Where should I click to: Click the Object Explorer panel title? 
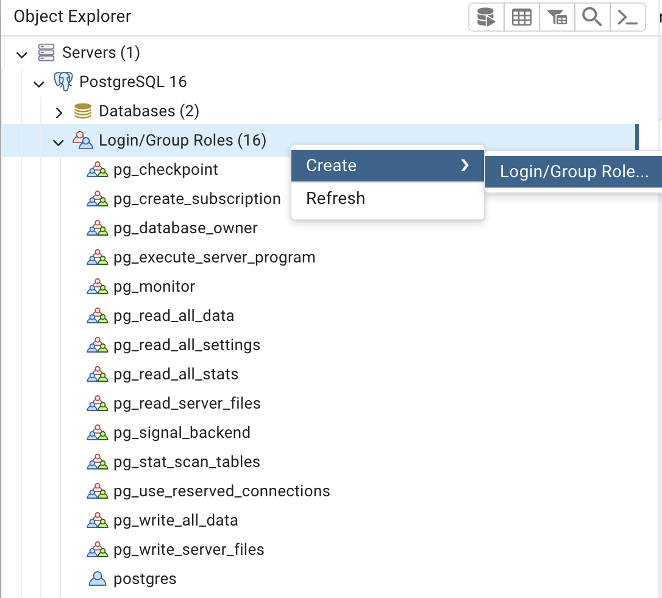coord(72,16)
